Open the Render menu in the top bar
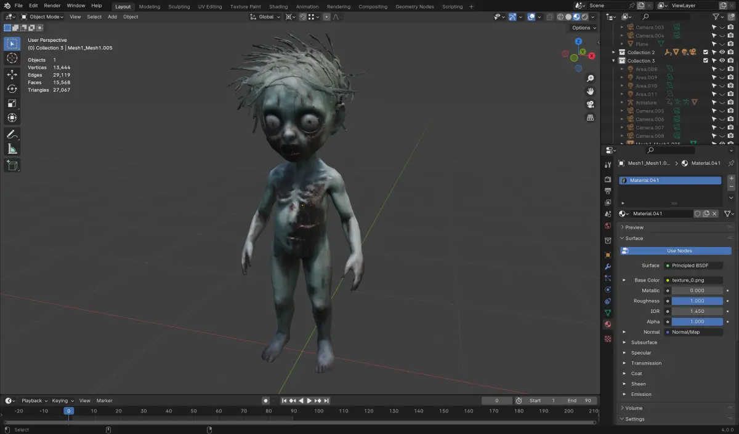 (x=52, y=5)
